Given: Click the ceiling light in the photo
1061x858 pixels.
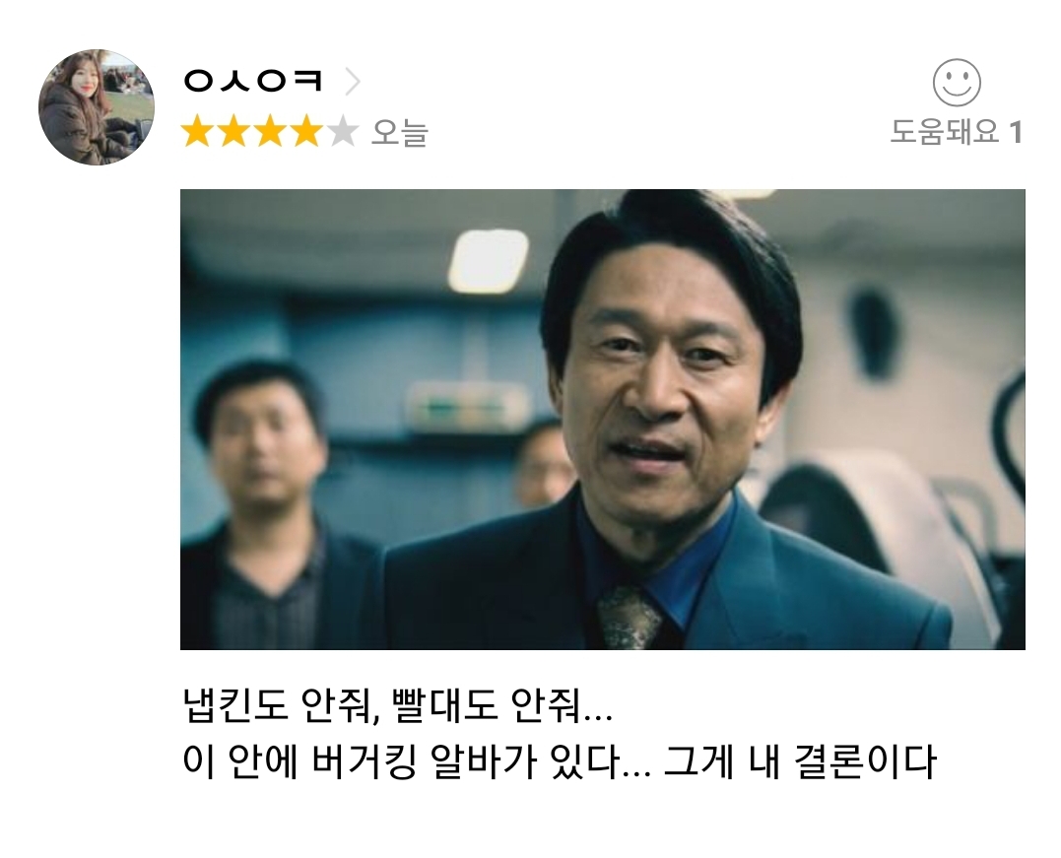Looking at the screenshot, I should coord(489,260).
